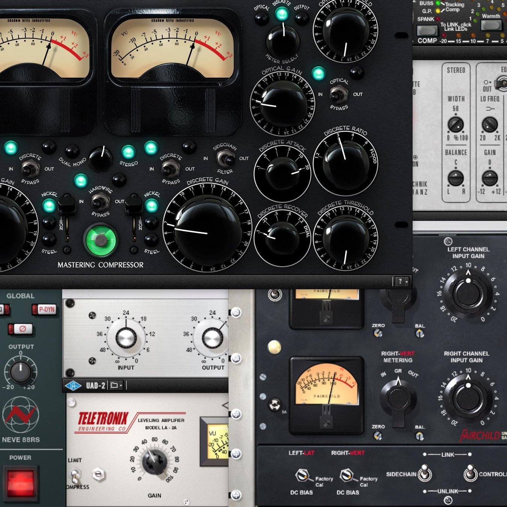Viewport: 507px width, 507px height.
Task: Click the silver INPUT knob
Action: coord(126,338)
